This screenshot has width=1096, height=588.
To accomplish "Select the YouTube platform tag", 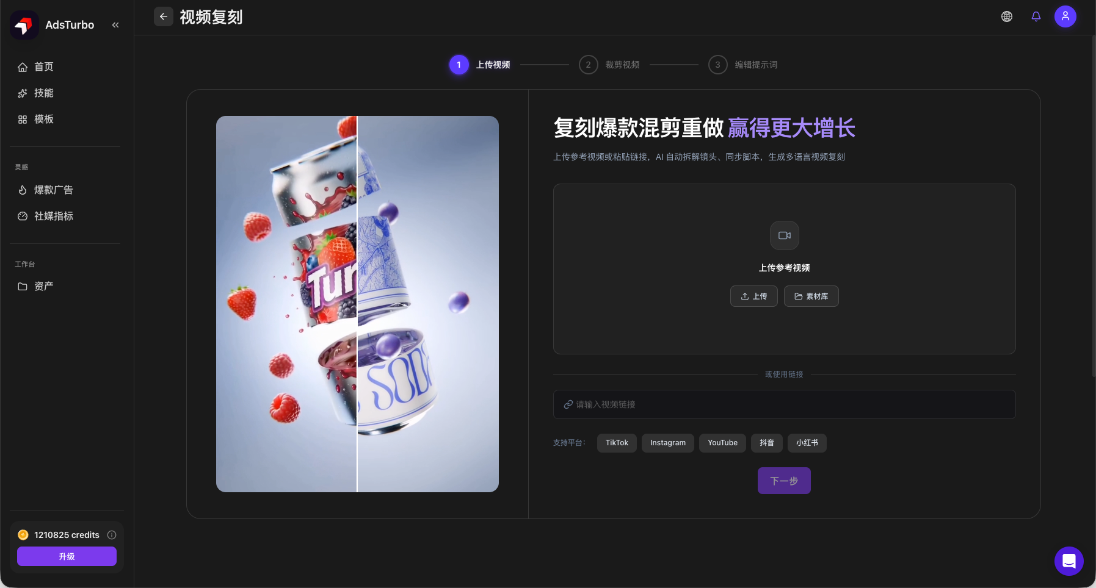I will pyautogui.click(x=723, y=443).
